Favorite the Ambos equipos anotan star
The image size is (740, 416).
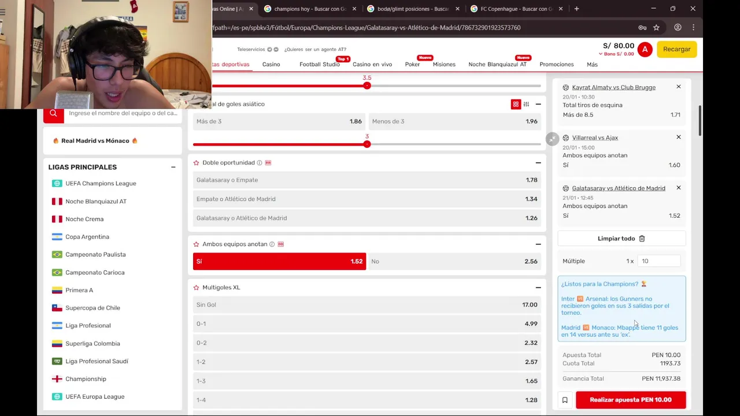197,244
